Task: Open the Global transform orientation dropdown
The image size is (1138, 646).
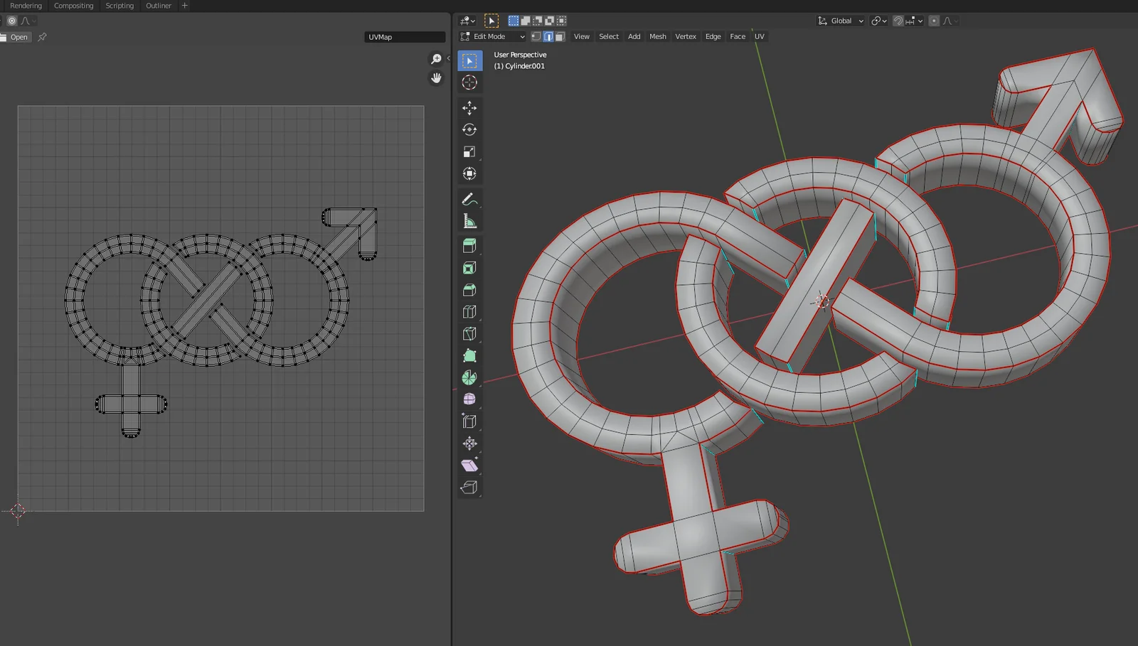Action: [x=840, y=21]
